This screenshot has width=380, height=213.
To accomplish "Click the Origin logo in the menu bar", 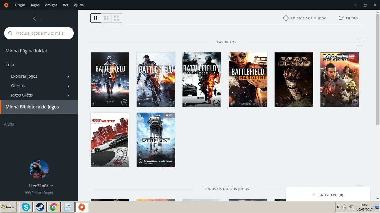I will (x=6, y=5).
